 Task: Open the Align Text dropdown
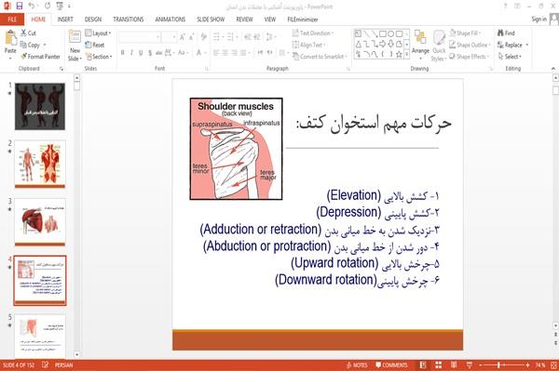308,45
